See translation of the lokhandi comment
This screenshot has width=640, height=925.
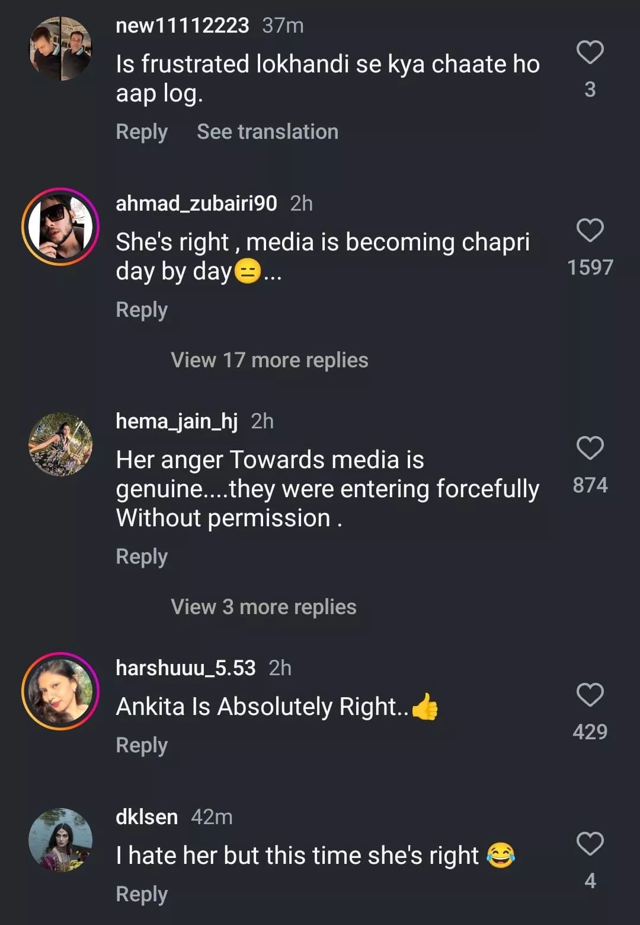point(267,132)
